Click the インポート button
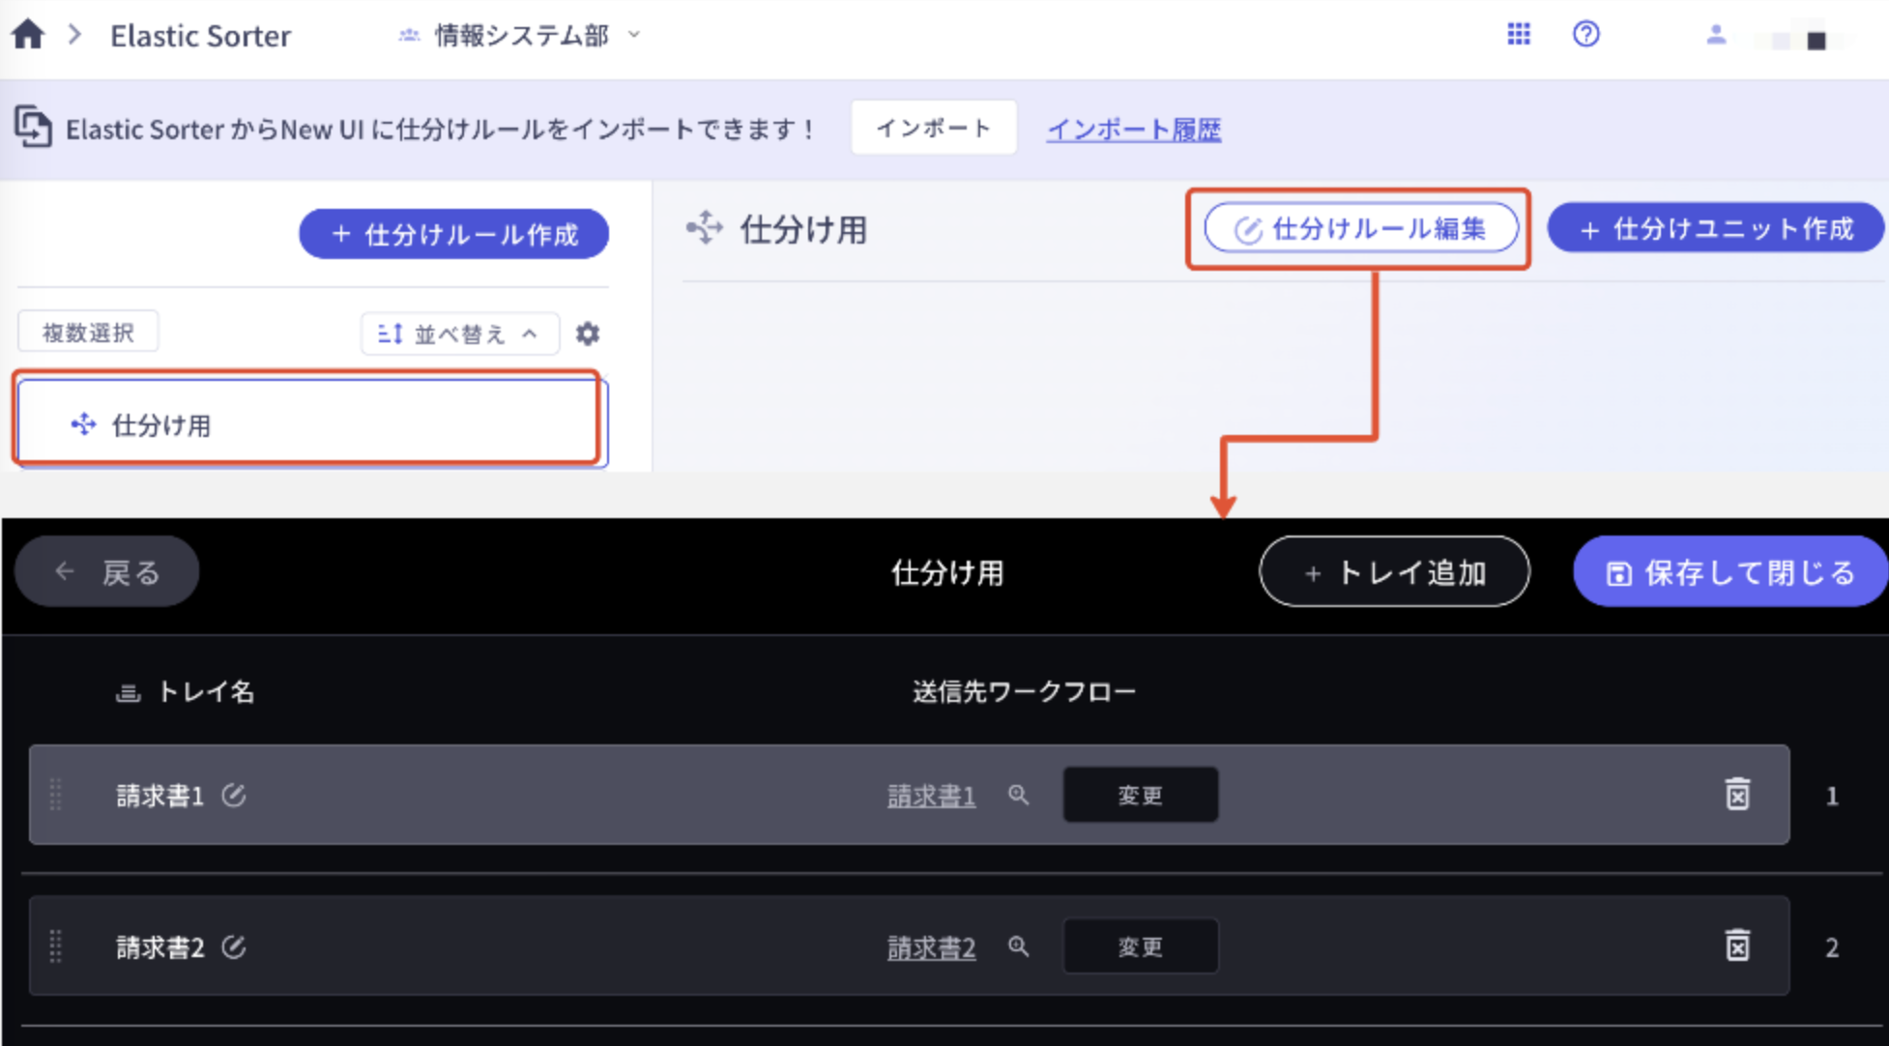Viewport: 1889px width, 1046px height. [933, 128]
